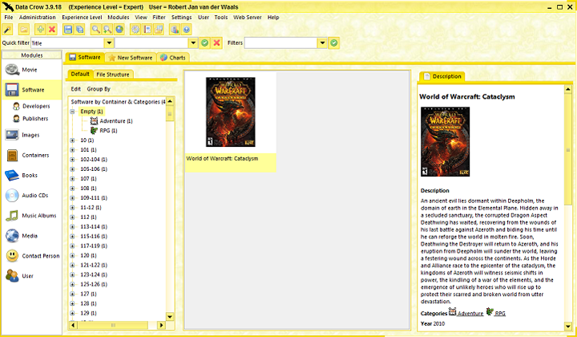577x337 pixels.
Task: Open the Audio CDs module
Action: [x=31, y=195]
